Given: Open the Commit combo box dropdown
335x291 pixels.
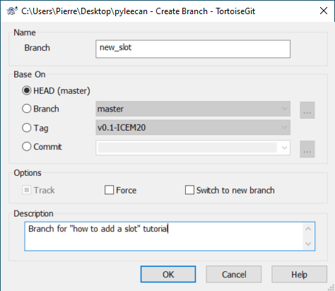Looking at the screenshot, I should pyautogui.click(x=284, y=148).
